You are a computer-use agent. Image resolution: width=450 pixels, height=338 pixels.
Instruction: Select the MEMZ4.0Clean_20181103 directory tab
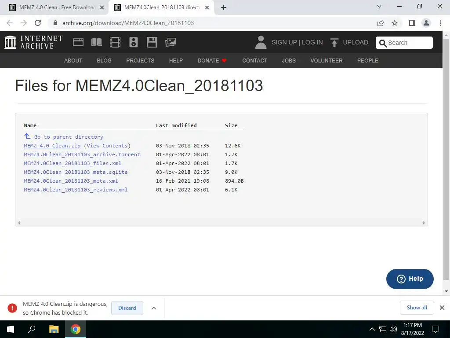[x=161, y=7]
